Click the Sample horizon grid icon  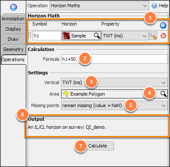click(x=67, y=36)
